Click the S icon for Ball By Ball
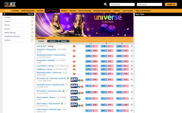Viewport: 182px width, 113px height. pos(74,46)
